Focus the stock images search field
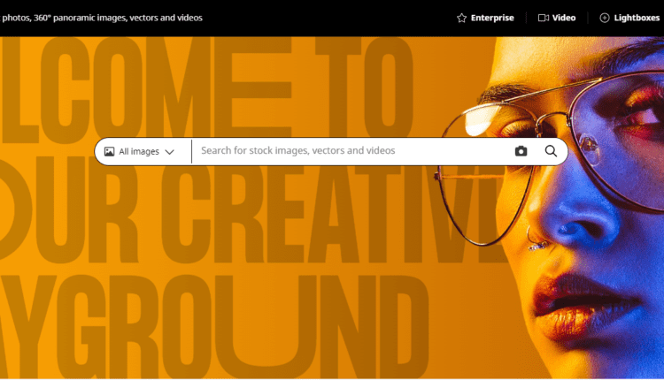Screen dimensions: 664x380 click(351, 151)
